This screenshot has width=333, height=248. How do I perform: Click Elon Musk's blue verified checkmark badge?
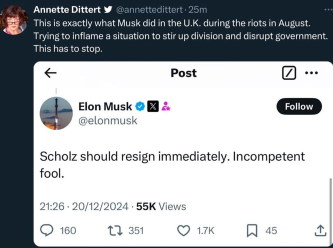tap(140, 106)
